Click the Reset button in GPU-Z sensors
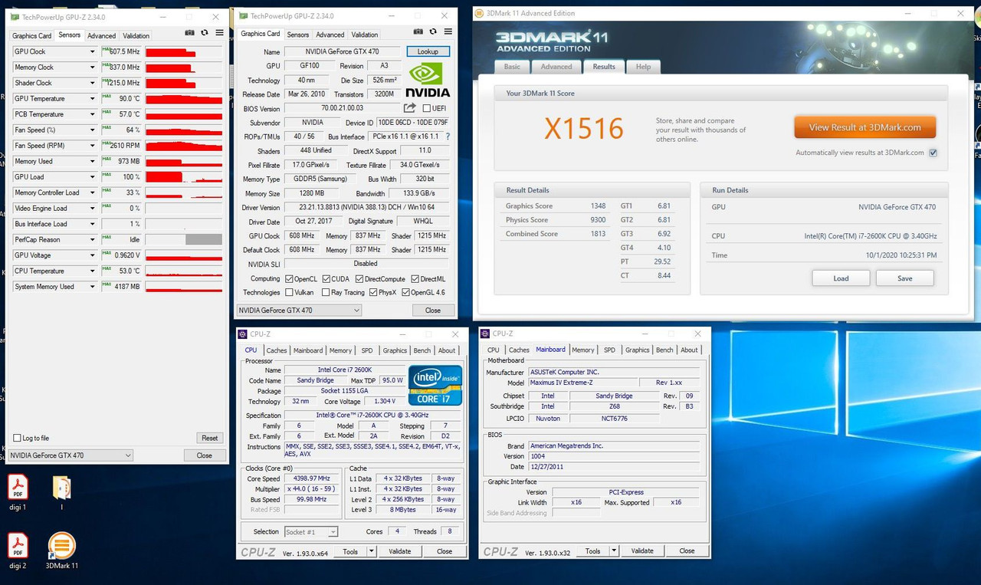The height and width of the screenshot is (585, 981). 209,438
